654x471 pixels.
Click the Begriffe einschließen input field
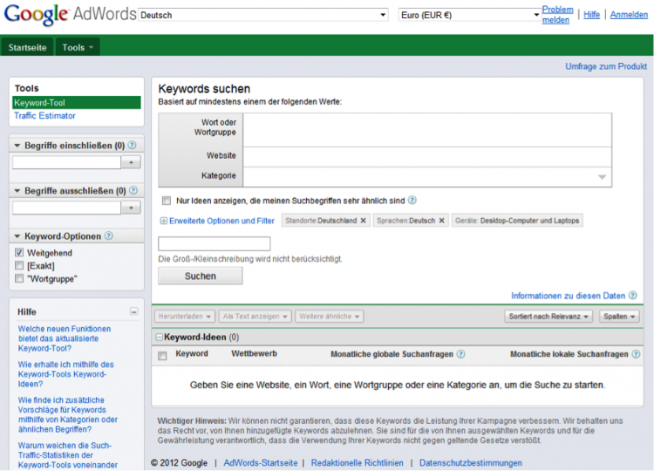67,162
